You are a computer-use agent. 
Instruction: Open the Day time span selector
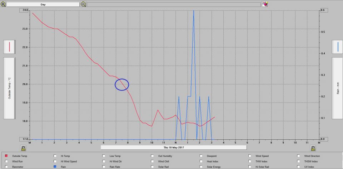pyautogui.click(x=43, y=4)
